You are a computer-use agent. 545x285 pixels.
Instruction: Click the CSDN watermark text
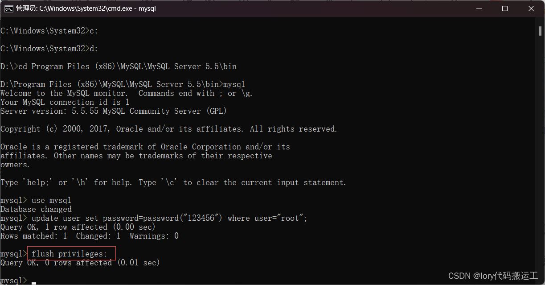pyautogui.click(x=493, y=276)
